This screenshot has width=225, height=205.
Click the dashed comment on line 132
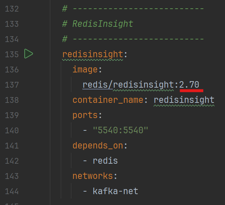133,9
